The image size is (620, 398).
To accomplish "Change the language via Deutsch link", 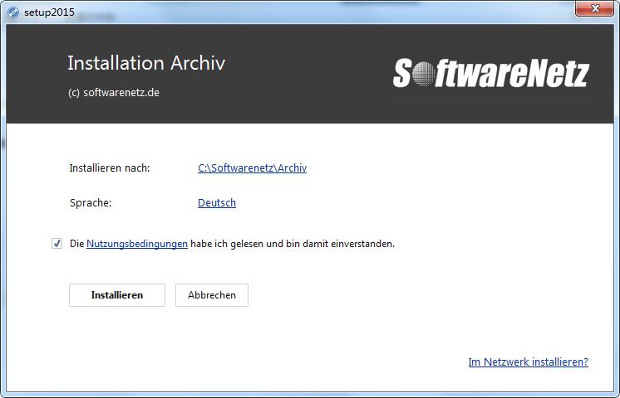I will coord(217,203).
